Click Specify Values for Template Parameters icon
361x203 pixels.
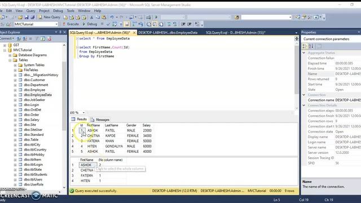pyautogui.click(x=197, y=24)
